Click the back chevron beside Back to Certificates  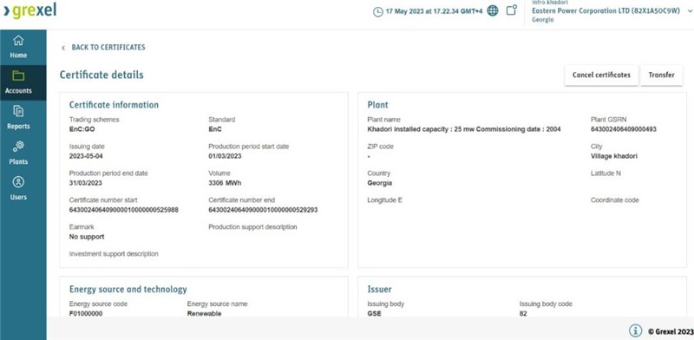[x=63, y=48]
